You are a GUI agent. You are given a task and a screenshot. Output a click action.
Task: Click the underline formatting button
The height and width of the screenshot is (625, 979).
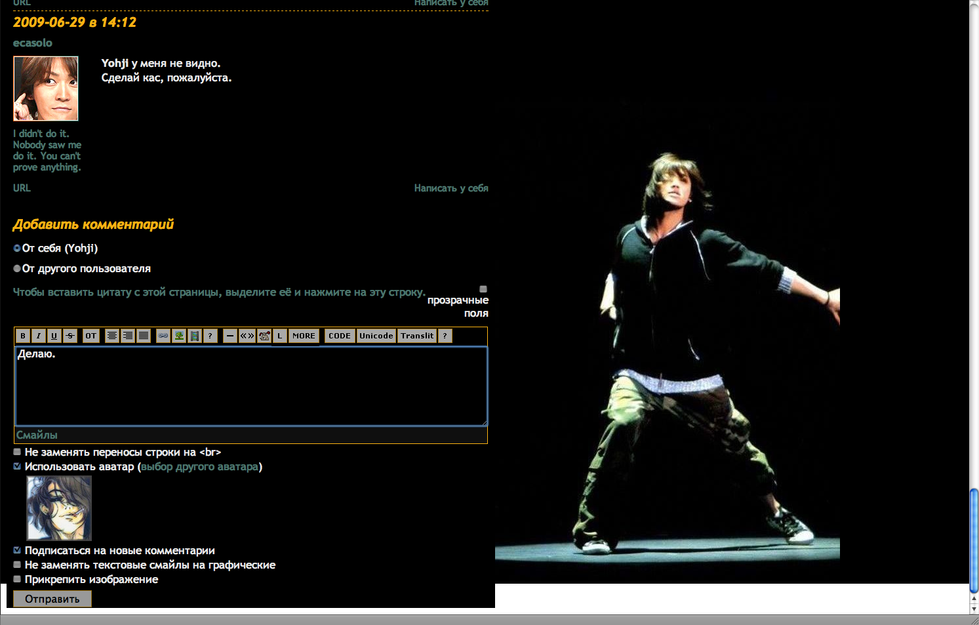54,336
